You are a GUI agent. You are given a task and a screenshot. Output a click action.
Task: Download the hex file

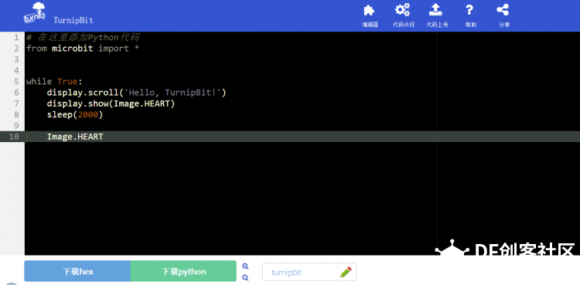(x=77, y=271)
